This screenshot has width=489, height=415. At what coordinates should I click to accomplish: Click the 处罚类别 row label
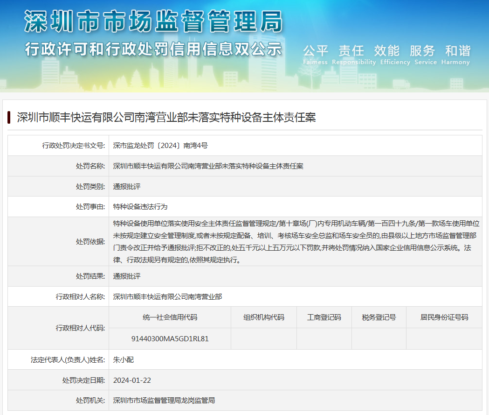tap(90, 186)
